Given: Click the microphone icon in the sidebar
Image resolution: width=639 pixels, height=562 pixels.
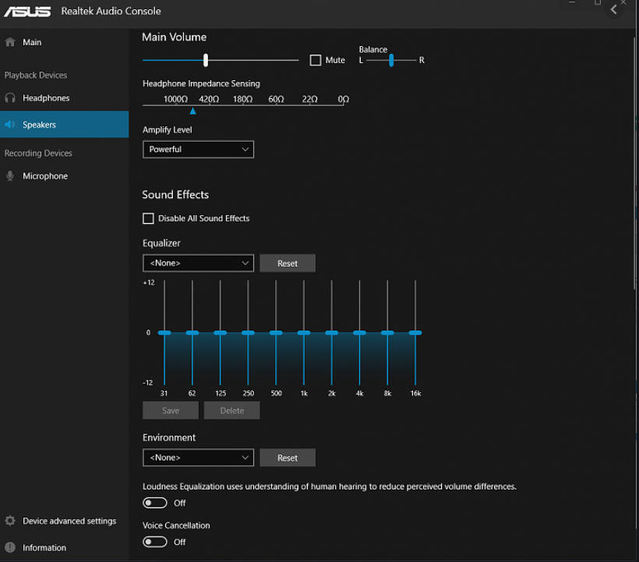Looking at the screenshot, I should pyautogui.click(x=10, y=175).
